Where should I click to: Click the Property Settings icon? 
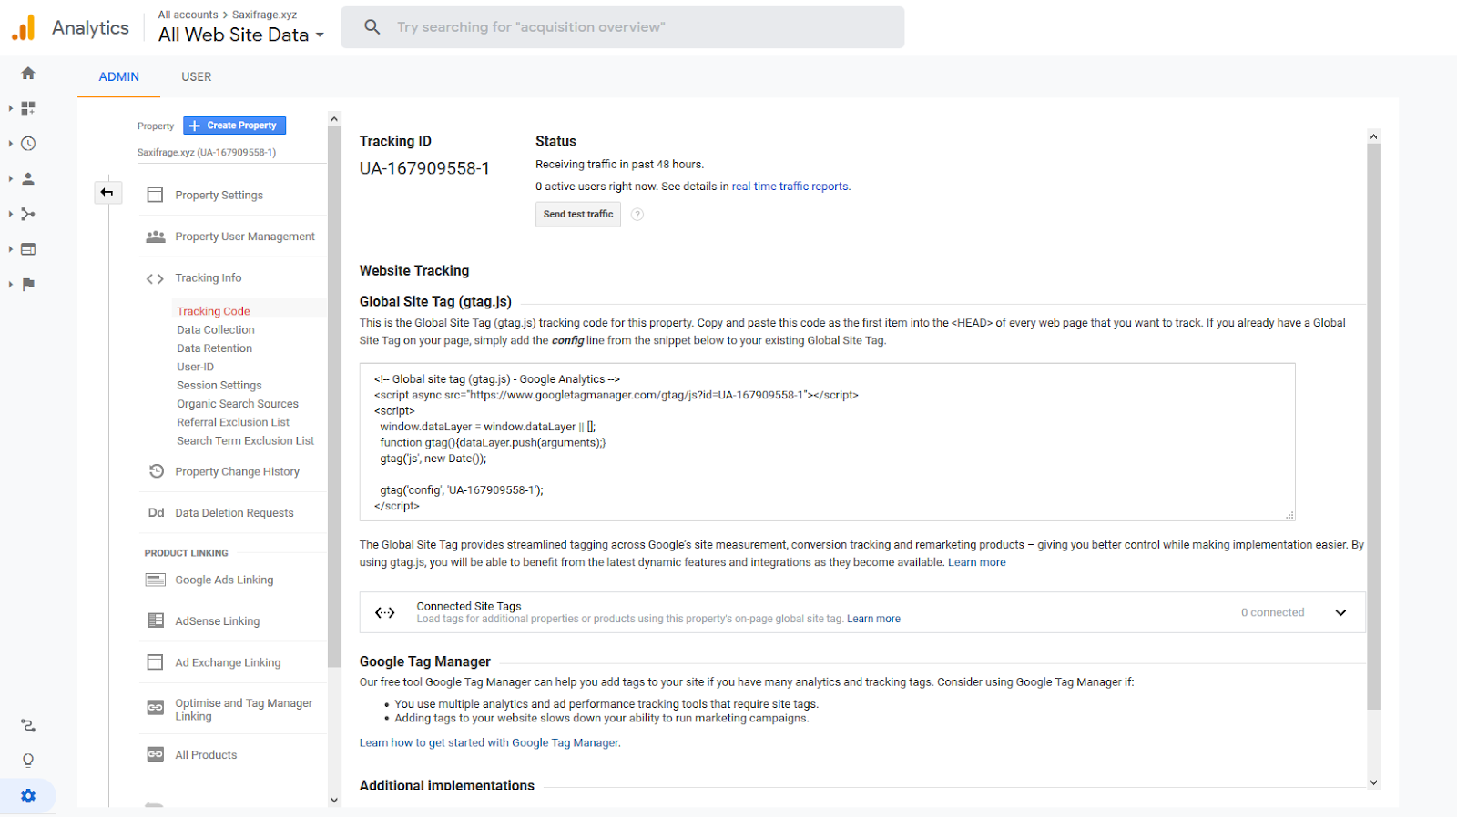pos(156,195)
